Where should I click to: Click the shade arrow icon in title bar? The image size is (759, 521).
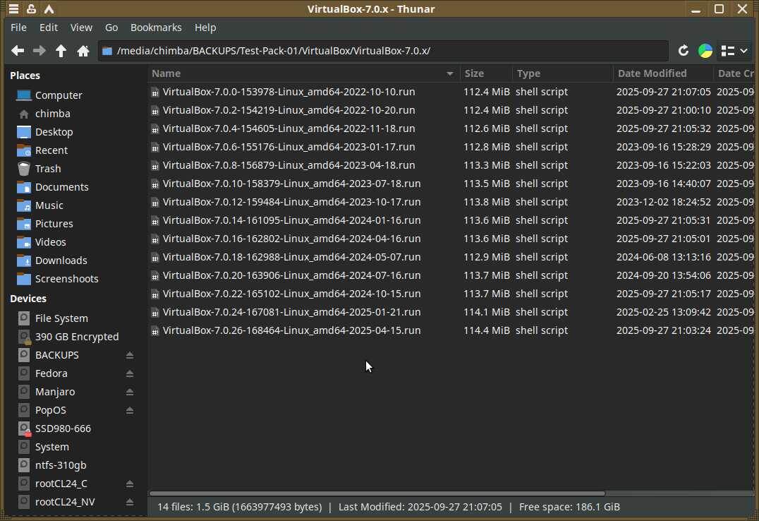[x=49, y=8]
